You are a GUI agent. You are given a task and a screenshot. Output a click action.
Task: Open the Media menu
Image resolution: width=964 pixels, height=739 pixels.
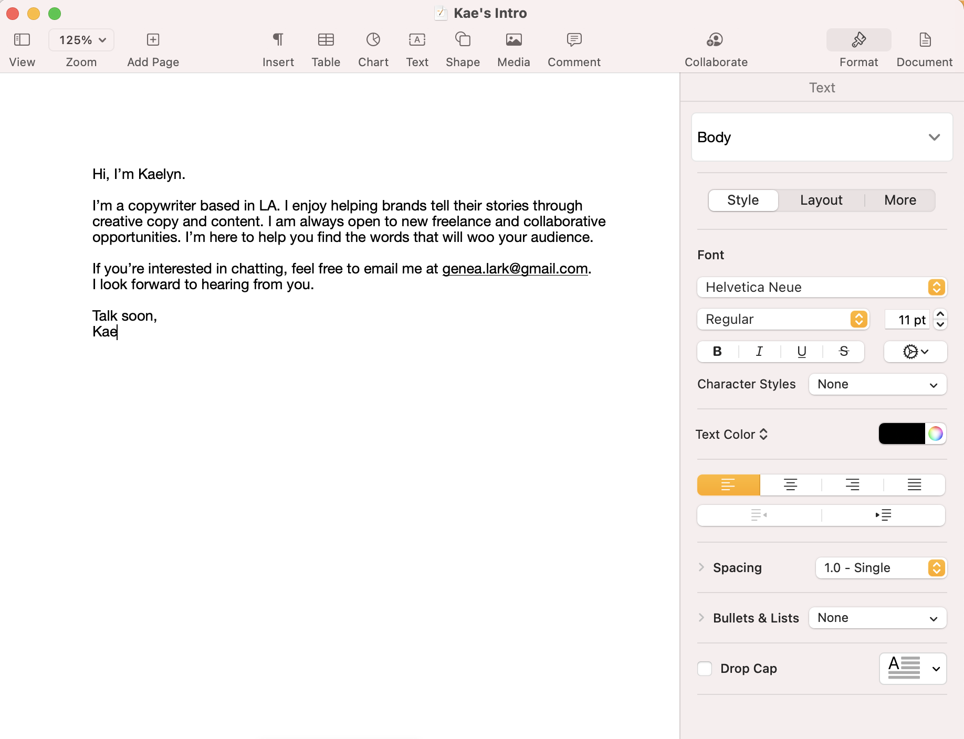(514, 40)
